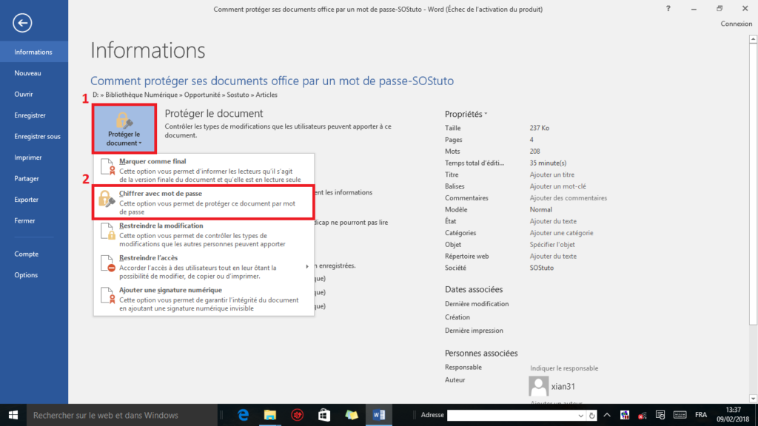This screenshot has width=758, height=426.
Task: Click the author avatar next to xian31
Action: 538,386
